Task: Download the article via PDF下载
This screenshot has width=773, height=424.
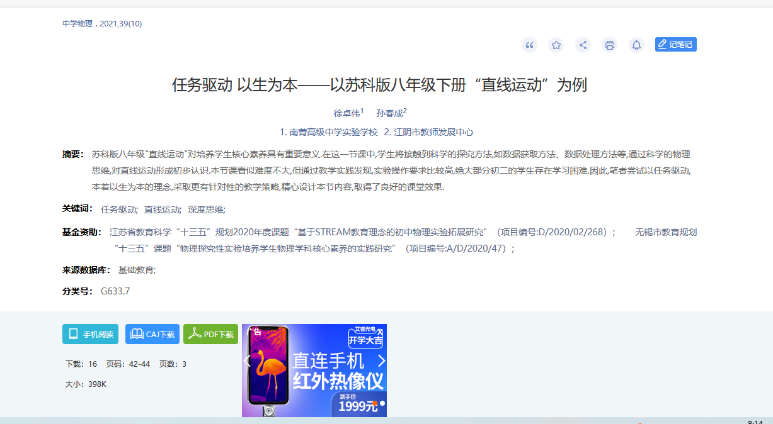Action: (210, 334)
